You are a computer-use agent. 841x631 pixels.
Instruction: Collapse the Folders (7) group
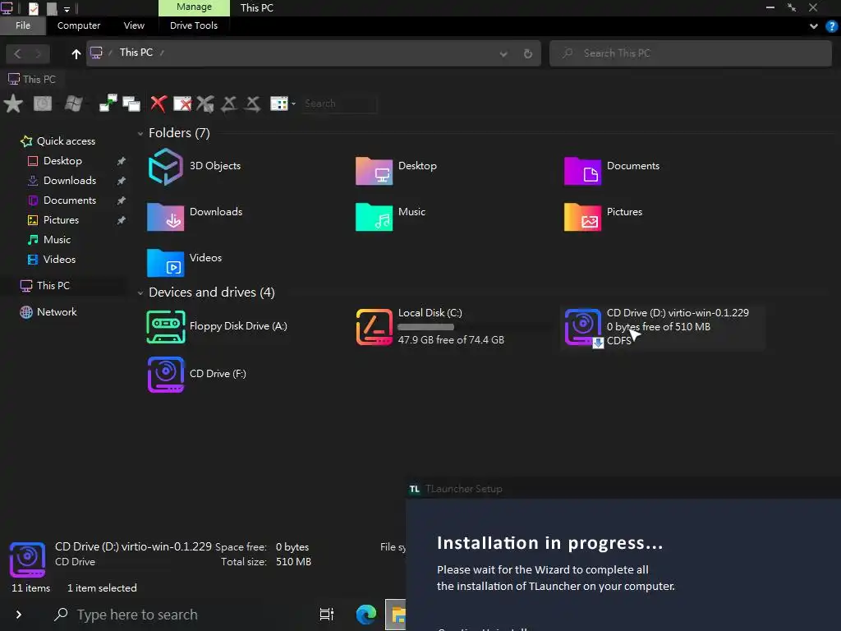click(140, 133)
